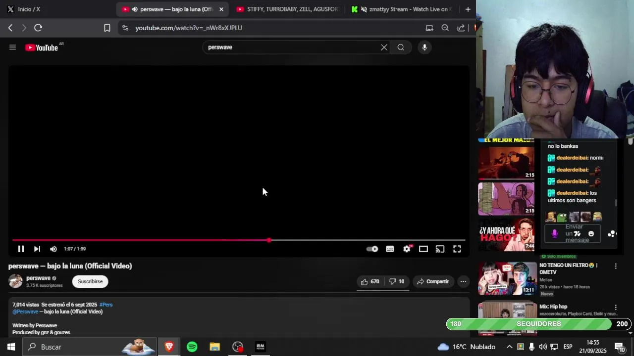Cast the video to a TV

(x=440, y=249)
